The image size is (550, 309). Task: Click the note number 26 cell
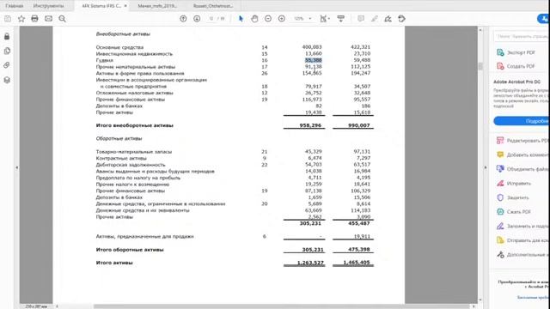point(265,73)
